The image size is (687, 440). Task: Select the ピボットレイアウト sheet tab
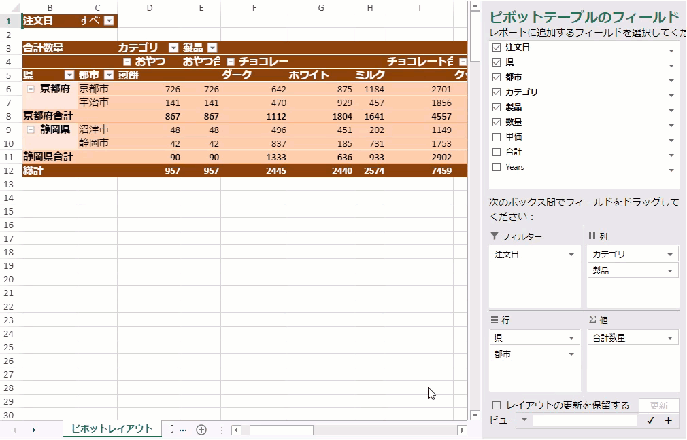pos(112,428)
